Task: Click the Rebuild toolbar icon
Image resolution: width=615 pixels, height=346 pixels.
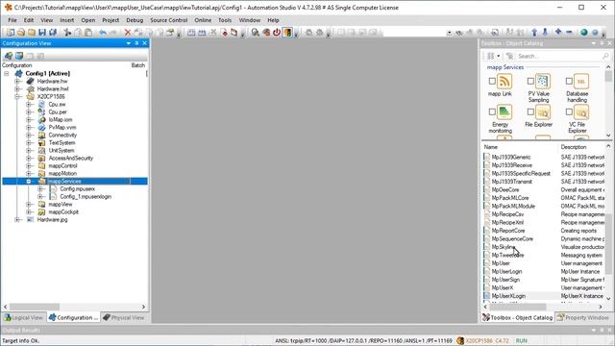Action: (x=202, y=33)
